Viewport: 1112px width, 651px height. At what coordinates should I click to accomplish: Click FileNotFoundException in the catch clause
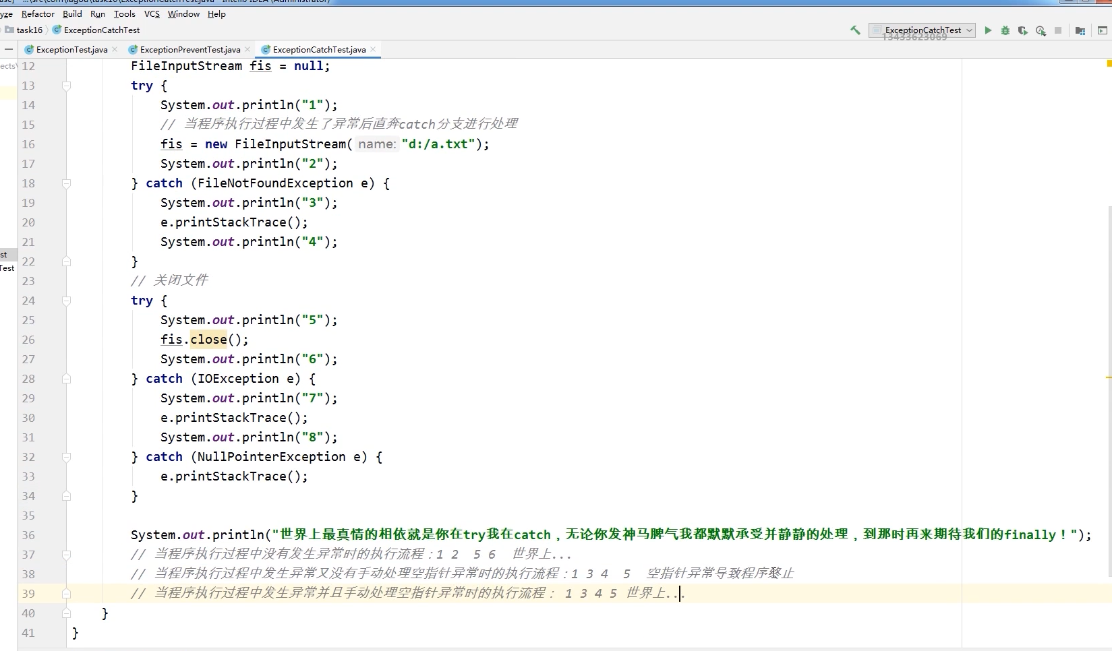click(275, 183)
